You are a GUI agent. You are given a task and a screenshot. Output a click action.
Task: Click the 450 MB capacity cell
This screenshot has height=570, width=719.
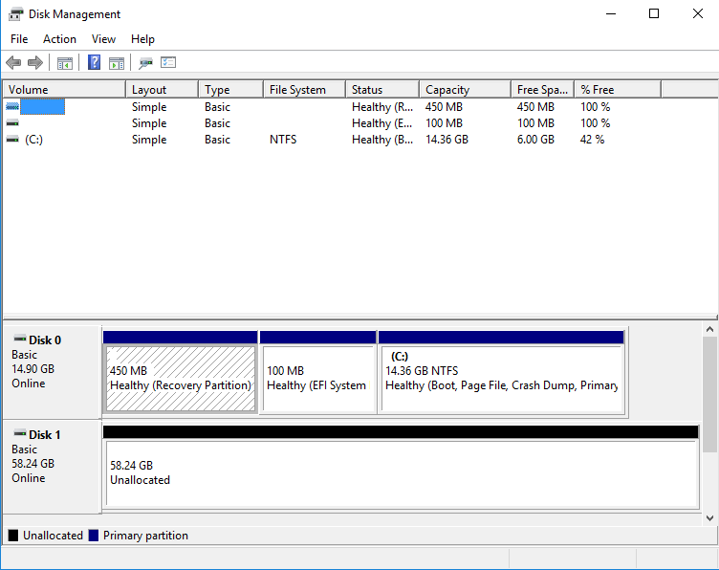(x=444, y=107)
